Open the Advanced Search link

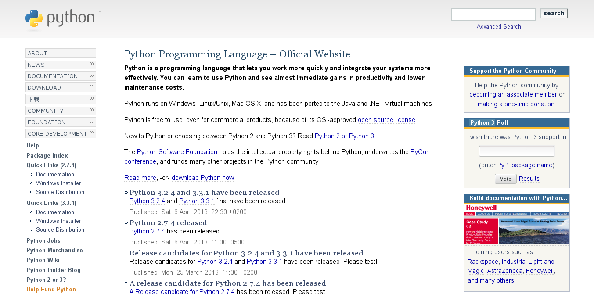click(499, 27)
